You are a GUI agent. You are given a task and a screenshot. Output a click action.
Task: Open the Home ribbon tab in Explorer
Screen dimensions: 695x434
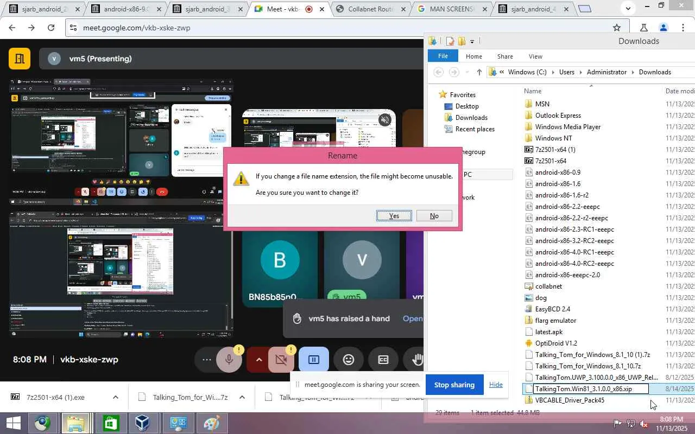[473, 56]
